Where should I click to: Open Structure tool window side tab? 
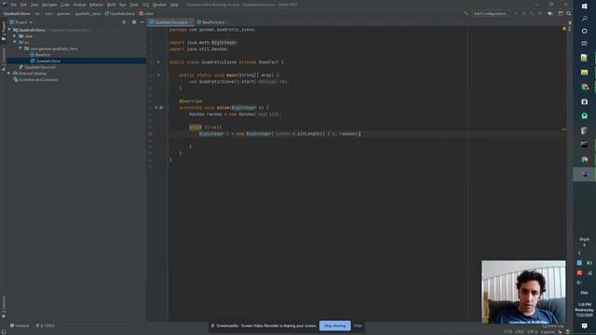point(4,59)
